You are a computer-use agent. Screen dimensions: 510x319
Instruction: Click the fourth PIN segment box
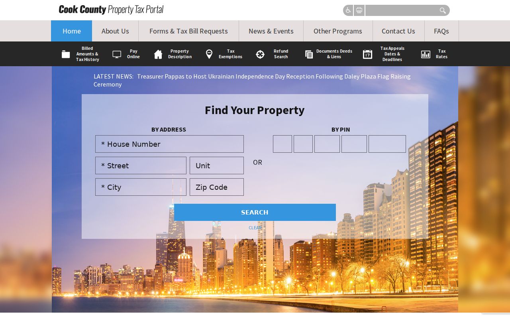[354, 144]
